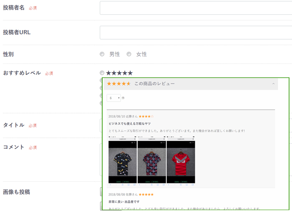Click the コメント field label
Screen dimensions: 292x211
pyautogui.click(x=14, y=147)
